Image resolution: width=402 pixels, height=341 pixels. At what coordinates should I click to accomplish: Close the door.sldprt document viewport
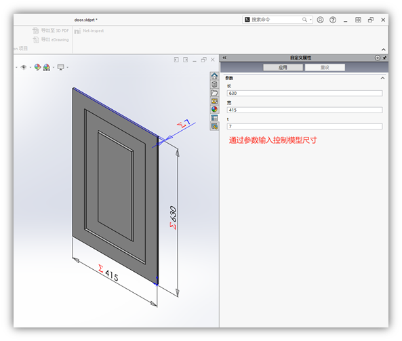(213, 60)
